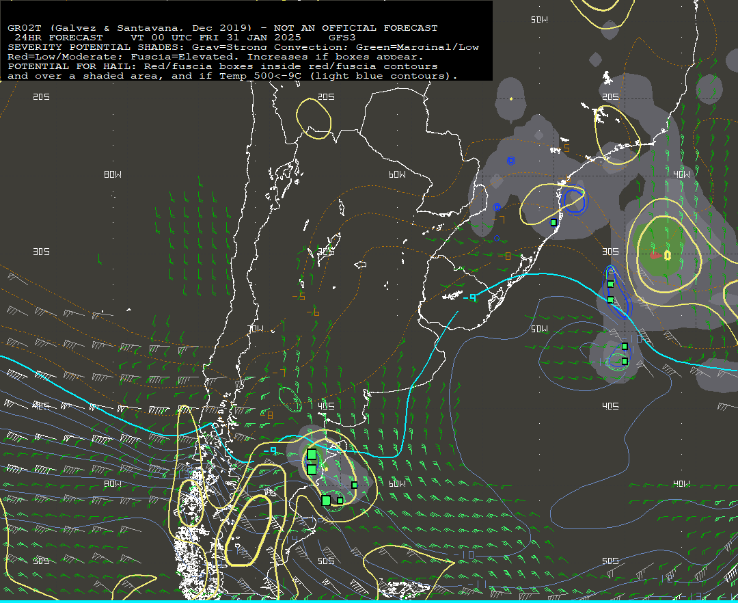Click the topmost large green box over Patagonia
This screenshot has height=603, width=738.
312,454
